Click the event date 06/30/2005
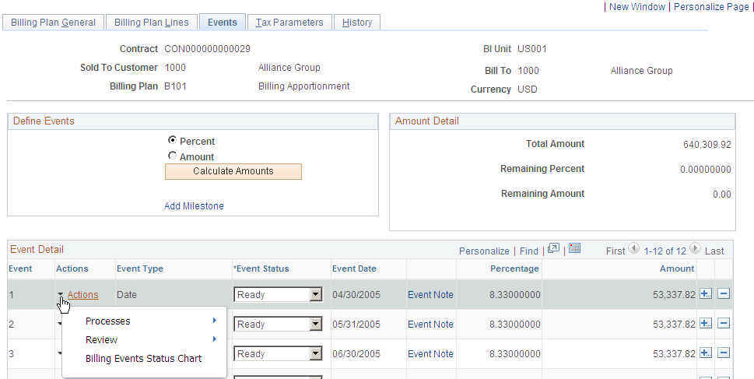Viewport: 754px width, 379px height. coord(356,353)
